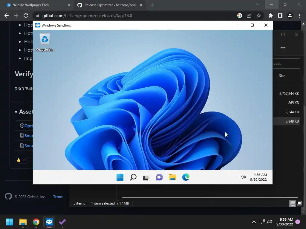This screenshot has height=229, width=306.
Task: Select the 865 KB file row
Action: [x=286, y=103]
